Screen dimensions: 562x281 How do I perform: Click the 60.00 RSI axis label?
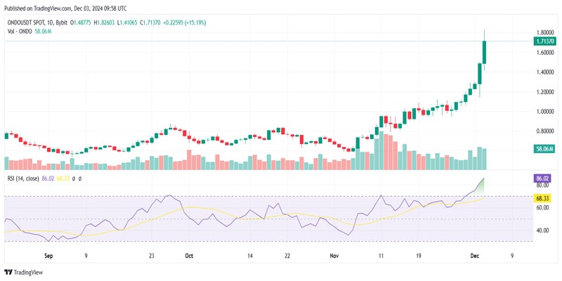pyautogui.click(x=542, y=207)
